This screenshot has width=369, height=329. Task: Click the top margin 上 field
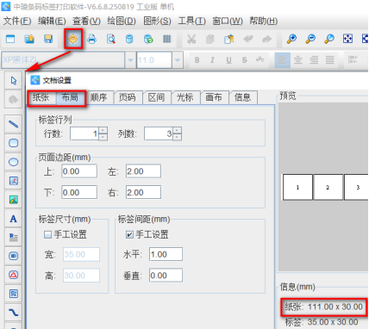click(79, 171)
